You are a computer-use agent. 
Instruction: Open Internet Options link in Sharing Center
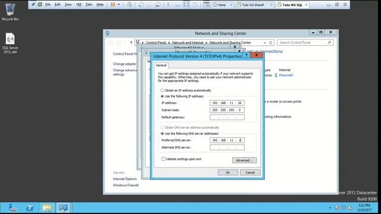124,179
